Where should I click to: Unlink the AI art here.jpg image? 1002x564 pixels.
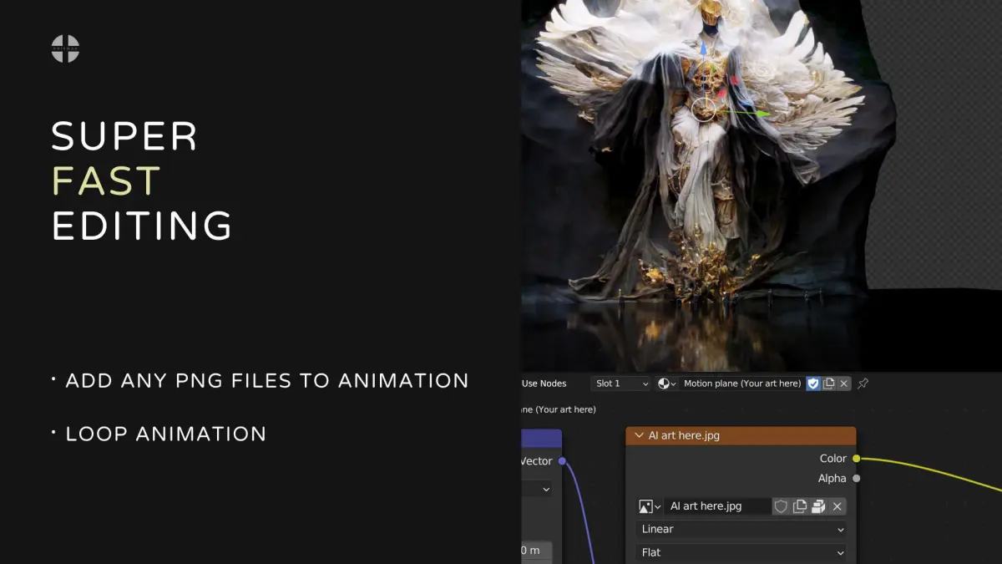pyautogui.click(x=837, y=506)
